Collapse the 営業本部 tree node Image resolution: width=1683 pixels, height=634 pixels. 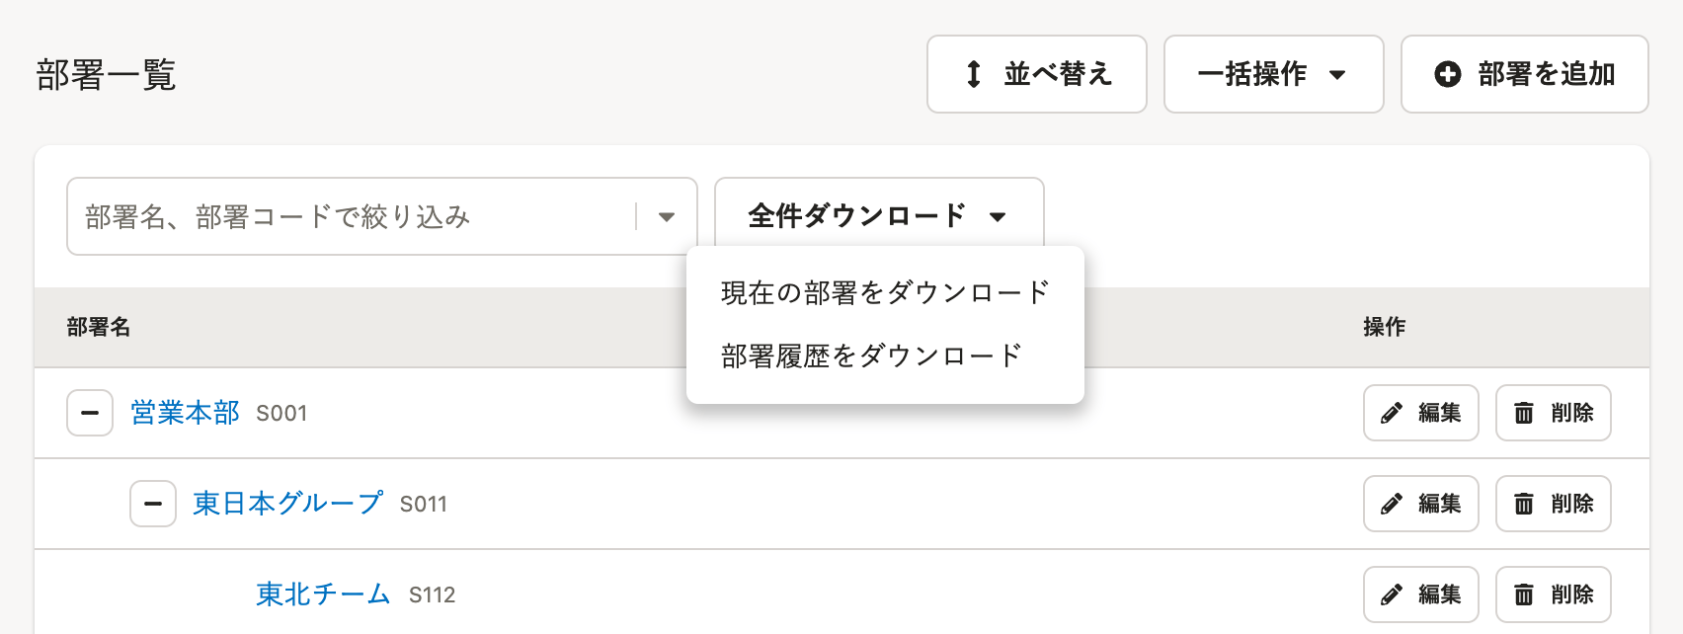(90, 413)
